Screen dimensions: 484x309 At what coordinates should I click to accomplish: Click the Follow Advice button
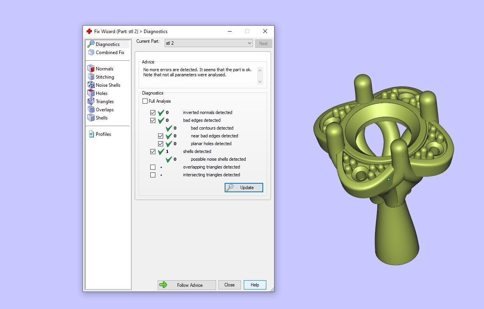pyautogui.click(x=187, y=285)
